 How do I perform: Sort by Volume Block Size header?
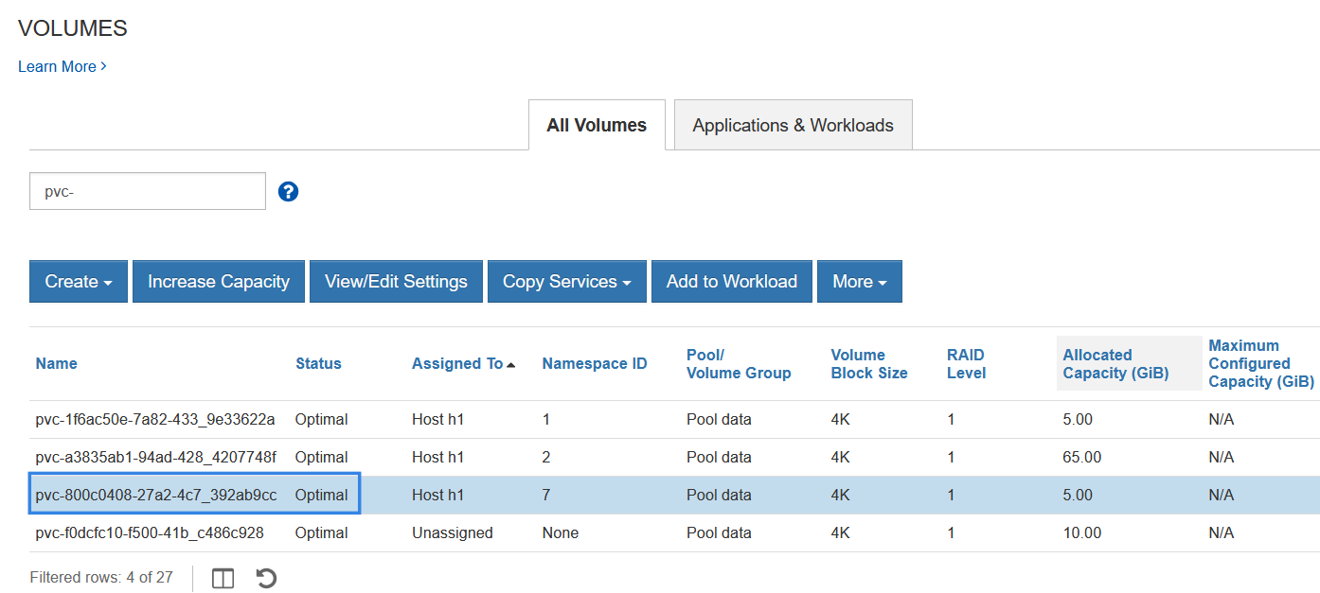pyautogui.click(x=869, y=364)
